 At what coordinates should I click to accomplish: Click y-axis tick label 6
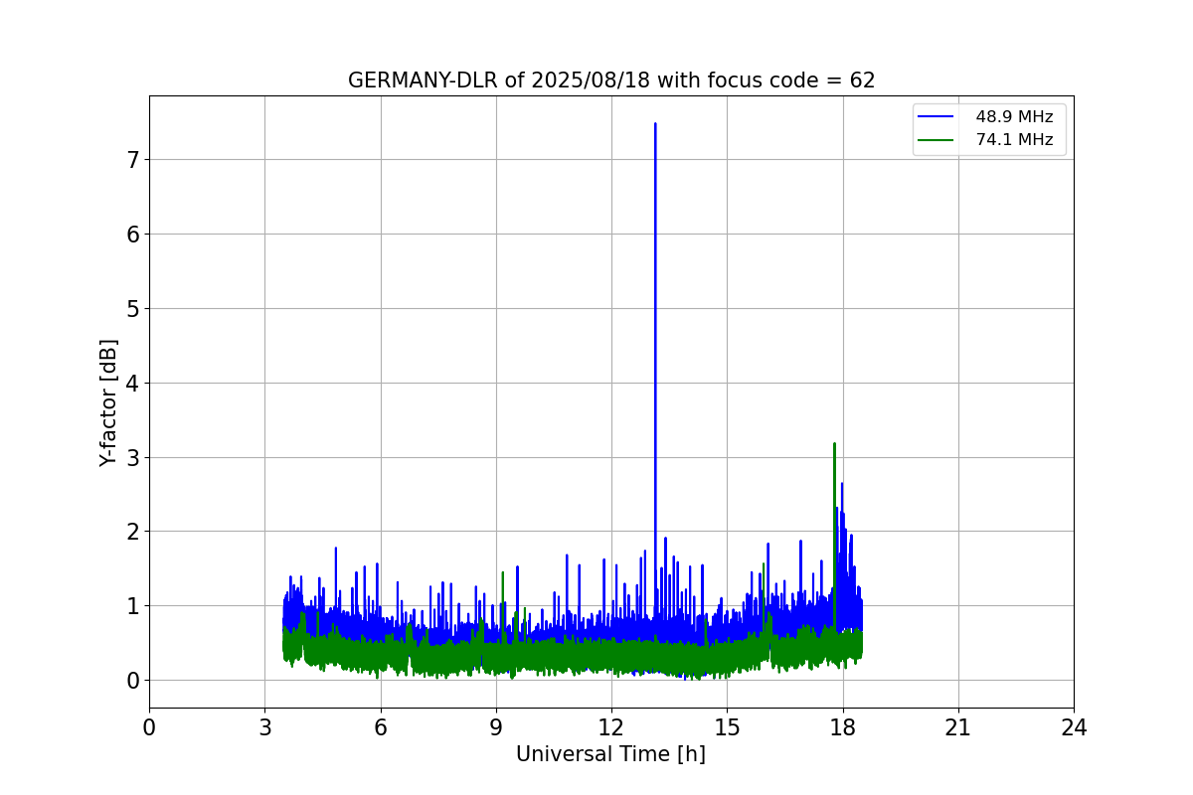tap(133, 234)
